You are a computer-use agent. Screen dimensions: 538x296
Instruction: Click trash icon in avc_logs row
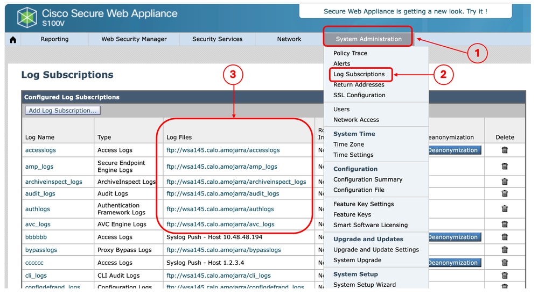(x=505, y=224)
